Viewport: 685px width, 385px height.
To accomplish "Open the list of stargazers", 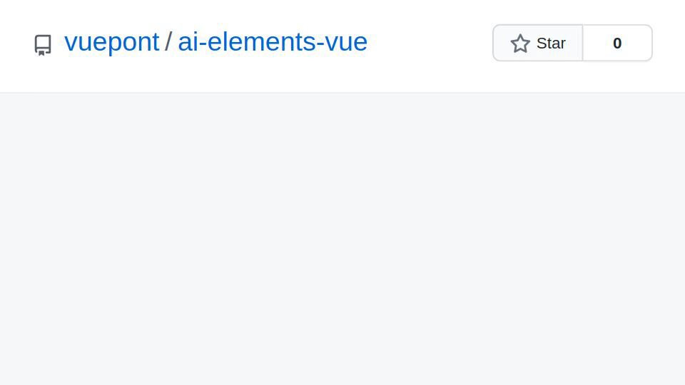I will 617,43.
